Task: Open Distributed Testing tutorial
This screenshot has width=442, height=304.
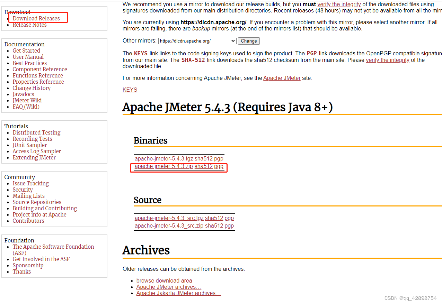Action: pos(36,132)
